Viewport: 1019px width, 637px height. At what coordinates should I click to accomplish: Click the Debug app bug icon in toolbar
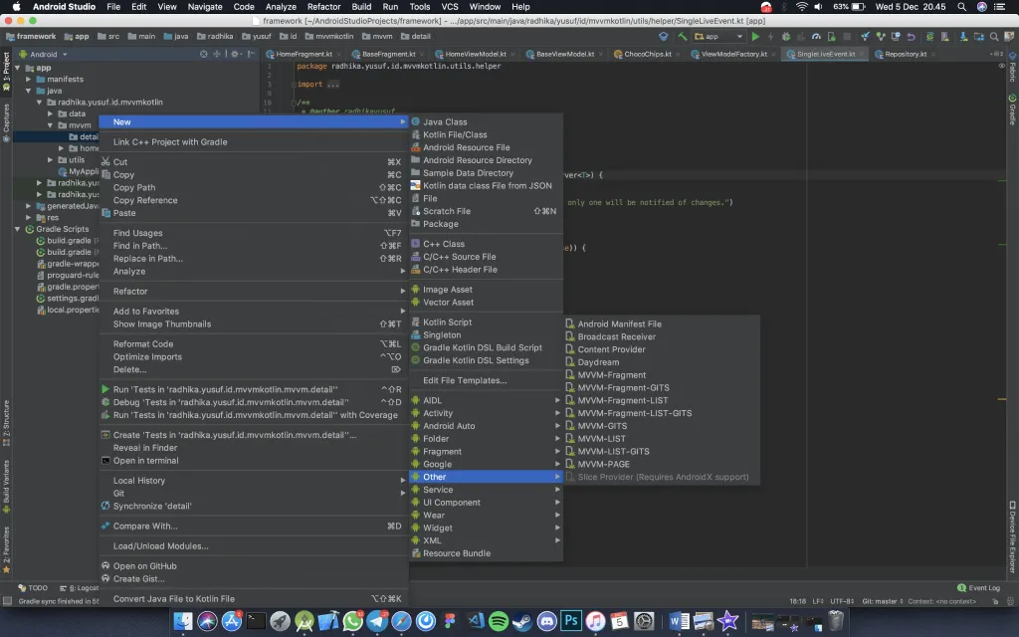click(786, 37)
